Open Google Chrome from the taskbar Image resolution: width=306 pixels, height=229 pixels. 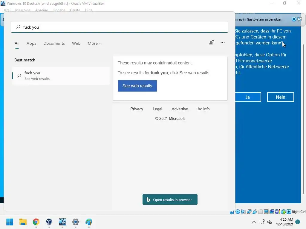(x=36, y=222)
